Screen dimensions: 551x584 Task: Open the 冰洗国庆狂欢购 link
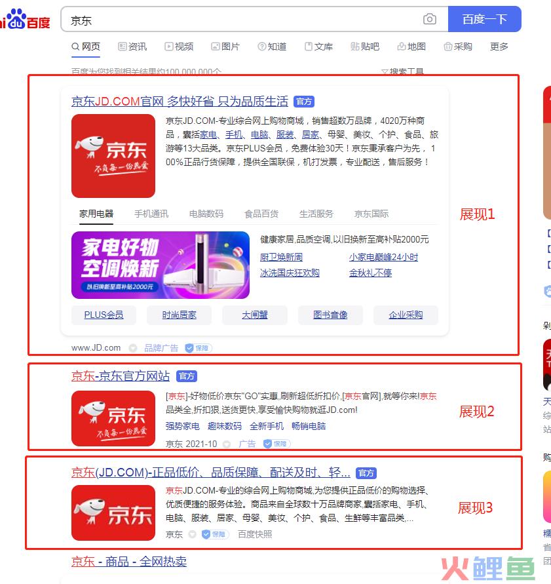(290, 273)
